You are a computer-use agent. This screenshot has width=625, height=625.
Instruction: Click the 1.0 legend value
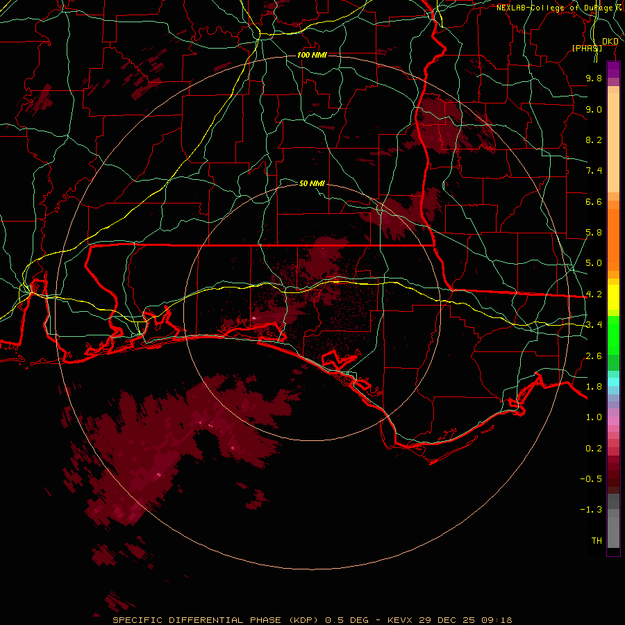coord(594,417)
